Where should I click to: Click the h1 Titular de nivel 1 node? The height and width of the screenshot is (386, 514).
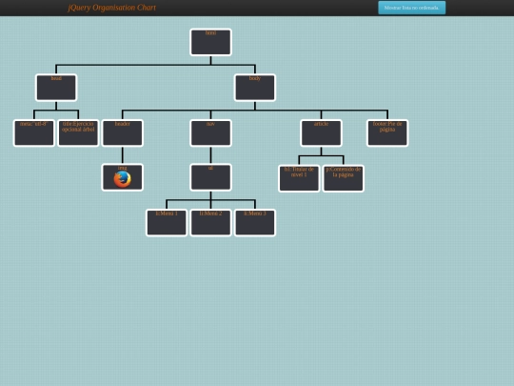click(x=299, y=178)
